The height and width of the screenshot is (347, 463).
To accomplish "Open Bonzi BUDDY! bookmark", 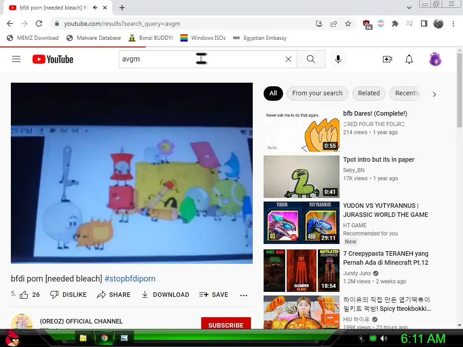I will pos(151,38).
